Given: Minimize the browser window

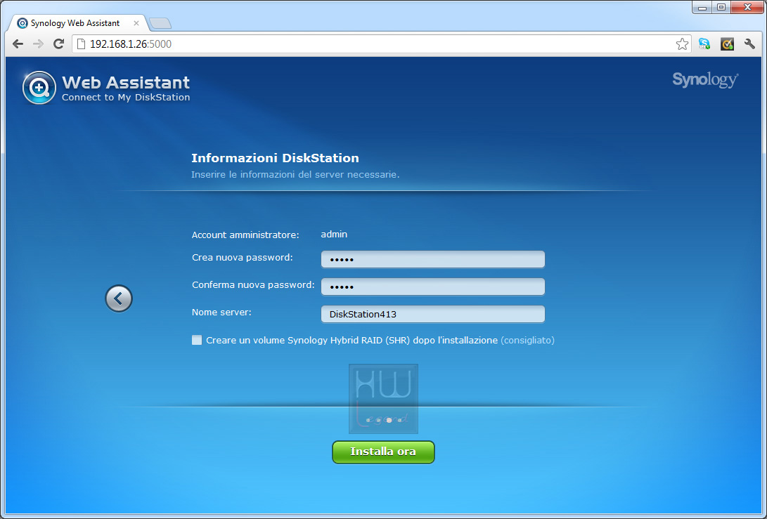Looking at the screenshot, I should click(x=702, y=7).
